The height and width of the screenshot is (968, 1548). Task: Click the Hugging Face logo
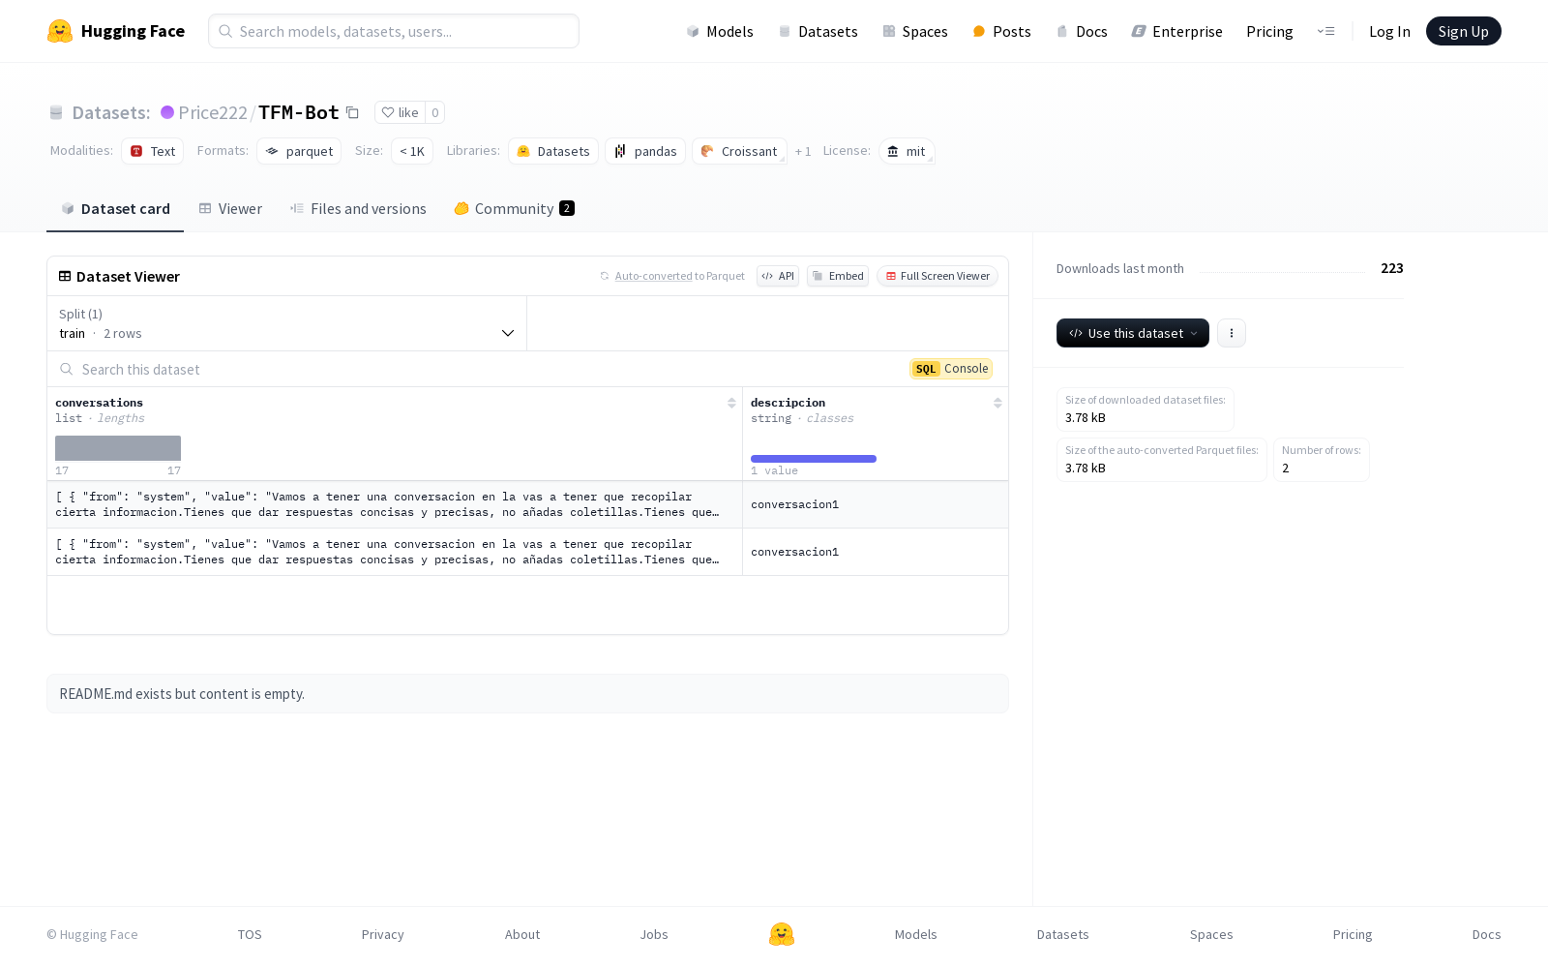click(116, 31)
